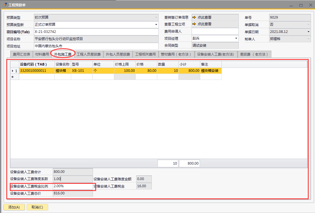Viewport: 315px width, 213px height.
Task: Open the 材料费用 tab
Action: click(42, 54)
